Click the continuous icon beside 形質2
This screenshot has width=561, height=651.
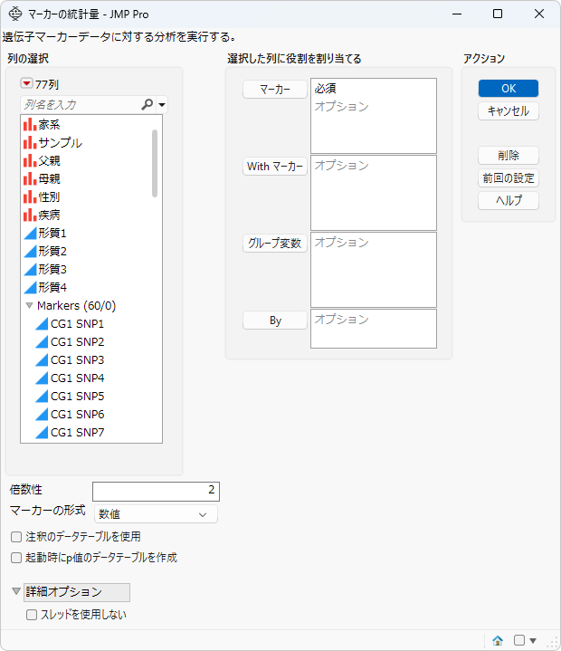pyautogui.click(x=30, y=251)
